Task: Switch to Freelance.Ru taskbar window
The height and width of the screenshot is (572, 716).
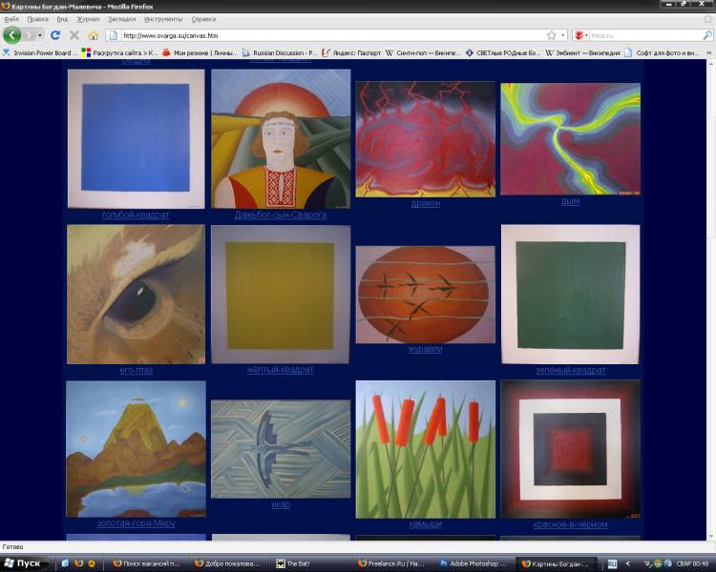Action: point(393,563)
